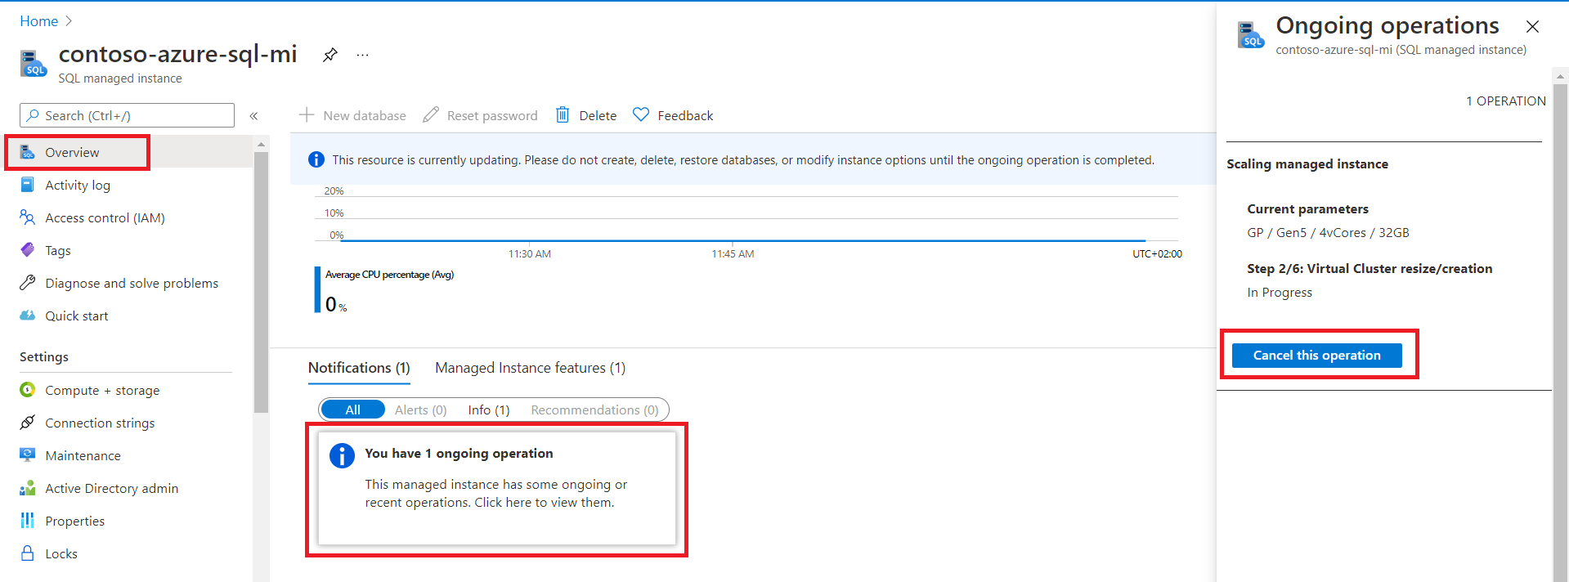
Task: Click the Active Directory admin icon
Action: pos(27,488)
